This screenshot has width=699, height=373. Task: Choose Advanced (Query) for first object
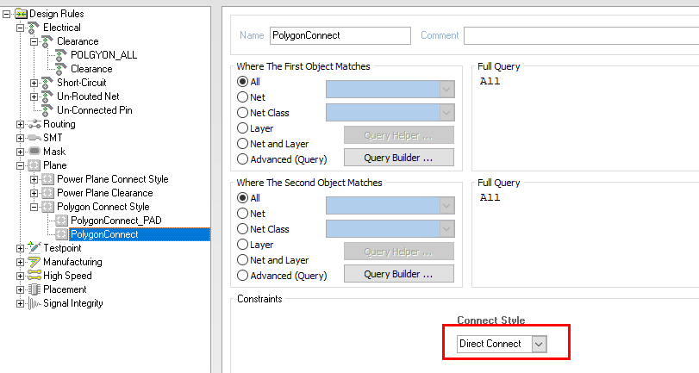pos(243,159)
